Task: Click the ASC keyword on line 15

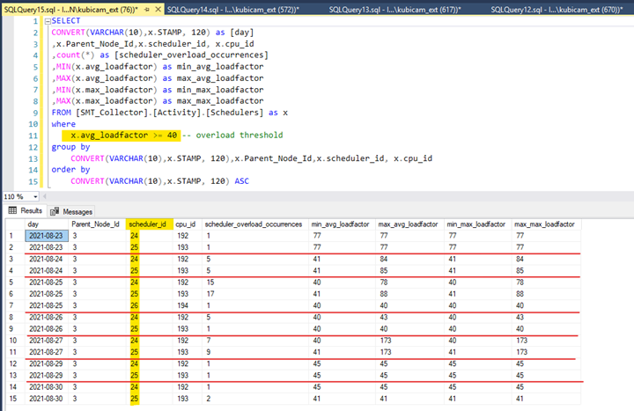Action: click(242, 181)
